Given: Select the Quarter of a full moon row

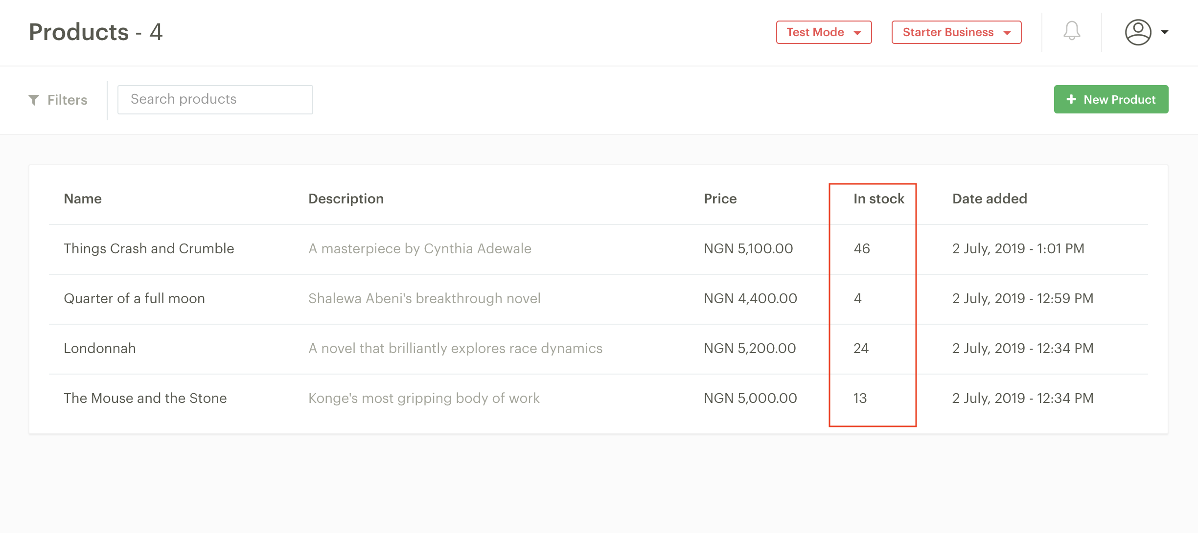Looking at the screenshot, I should 599,299.
